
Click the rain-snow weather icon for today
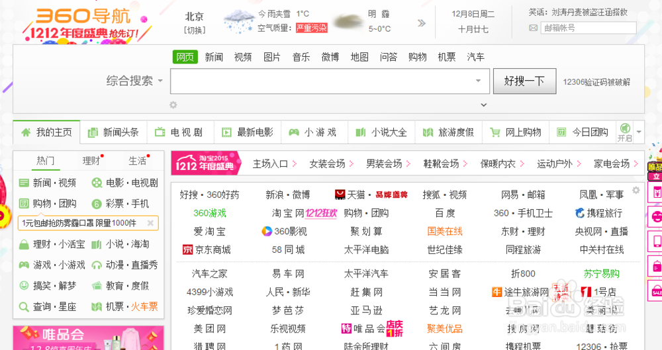tap(239, 21)
